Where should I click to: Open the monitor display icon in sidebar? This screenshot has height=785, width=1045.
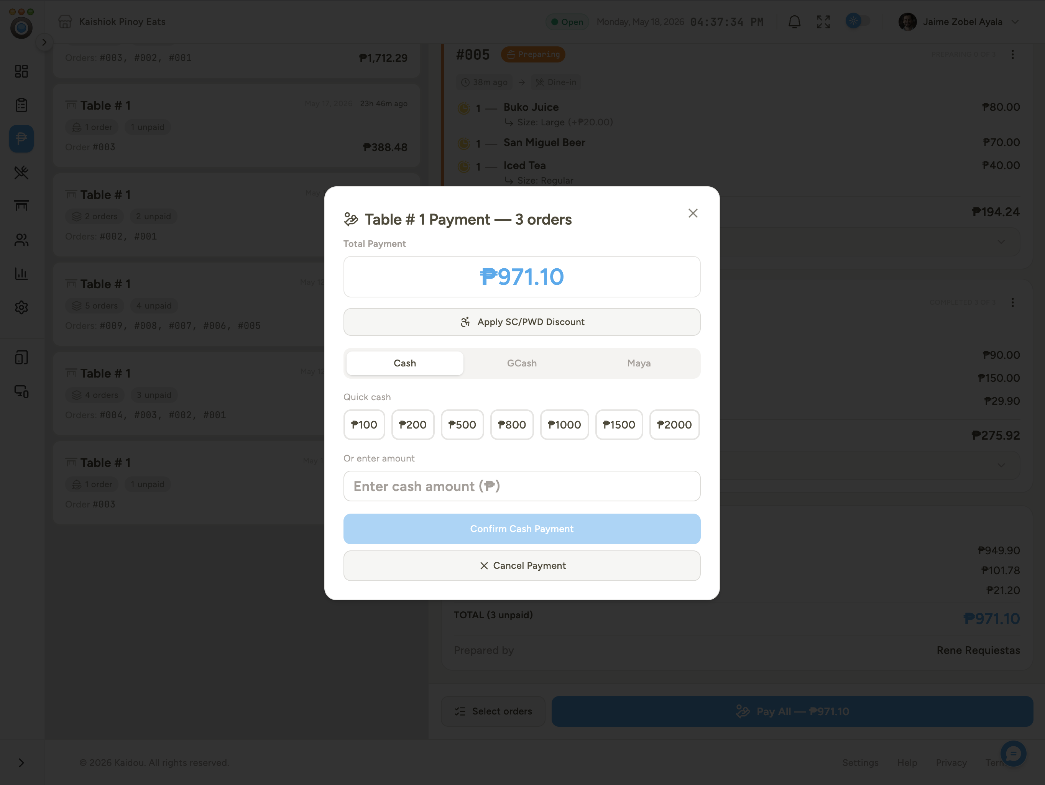(x=21, y=391)
